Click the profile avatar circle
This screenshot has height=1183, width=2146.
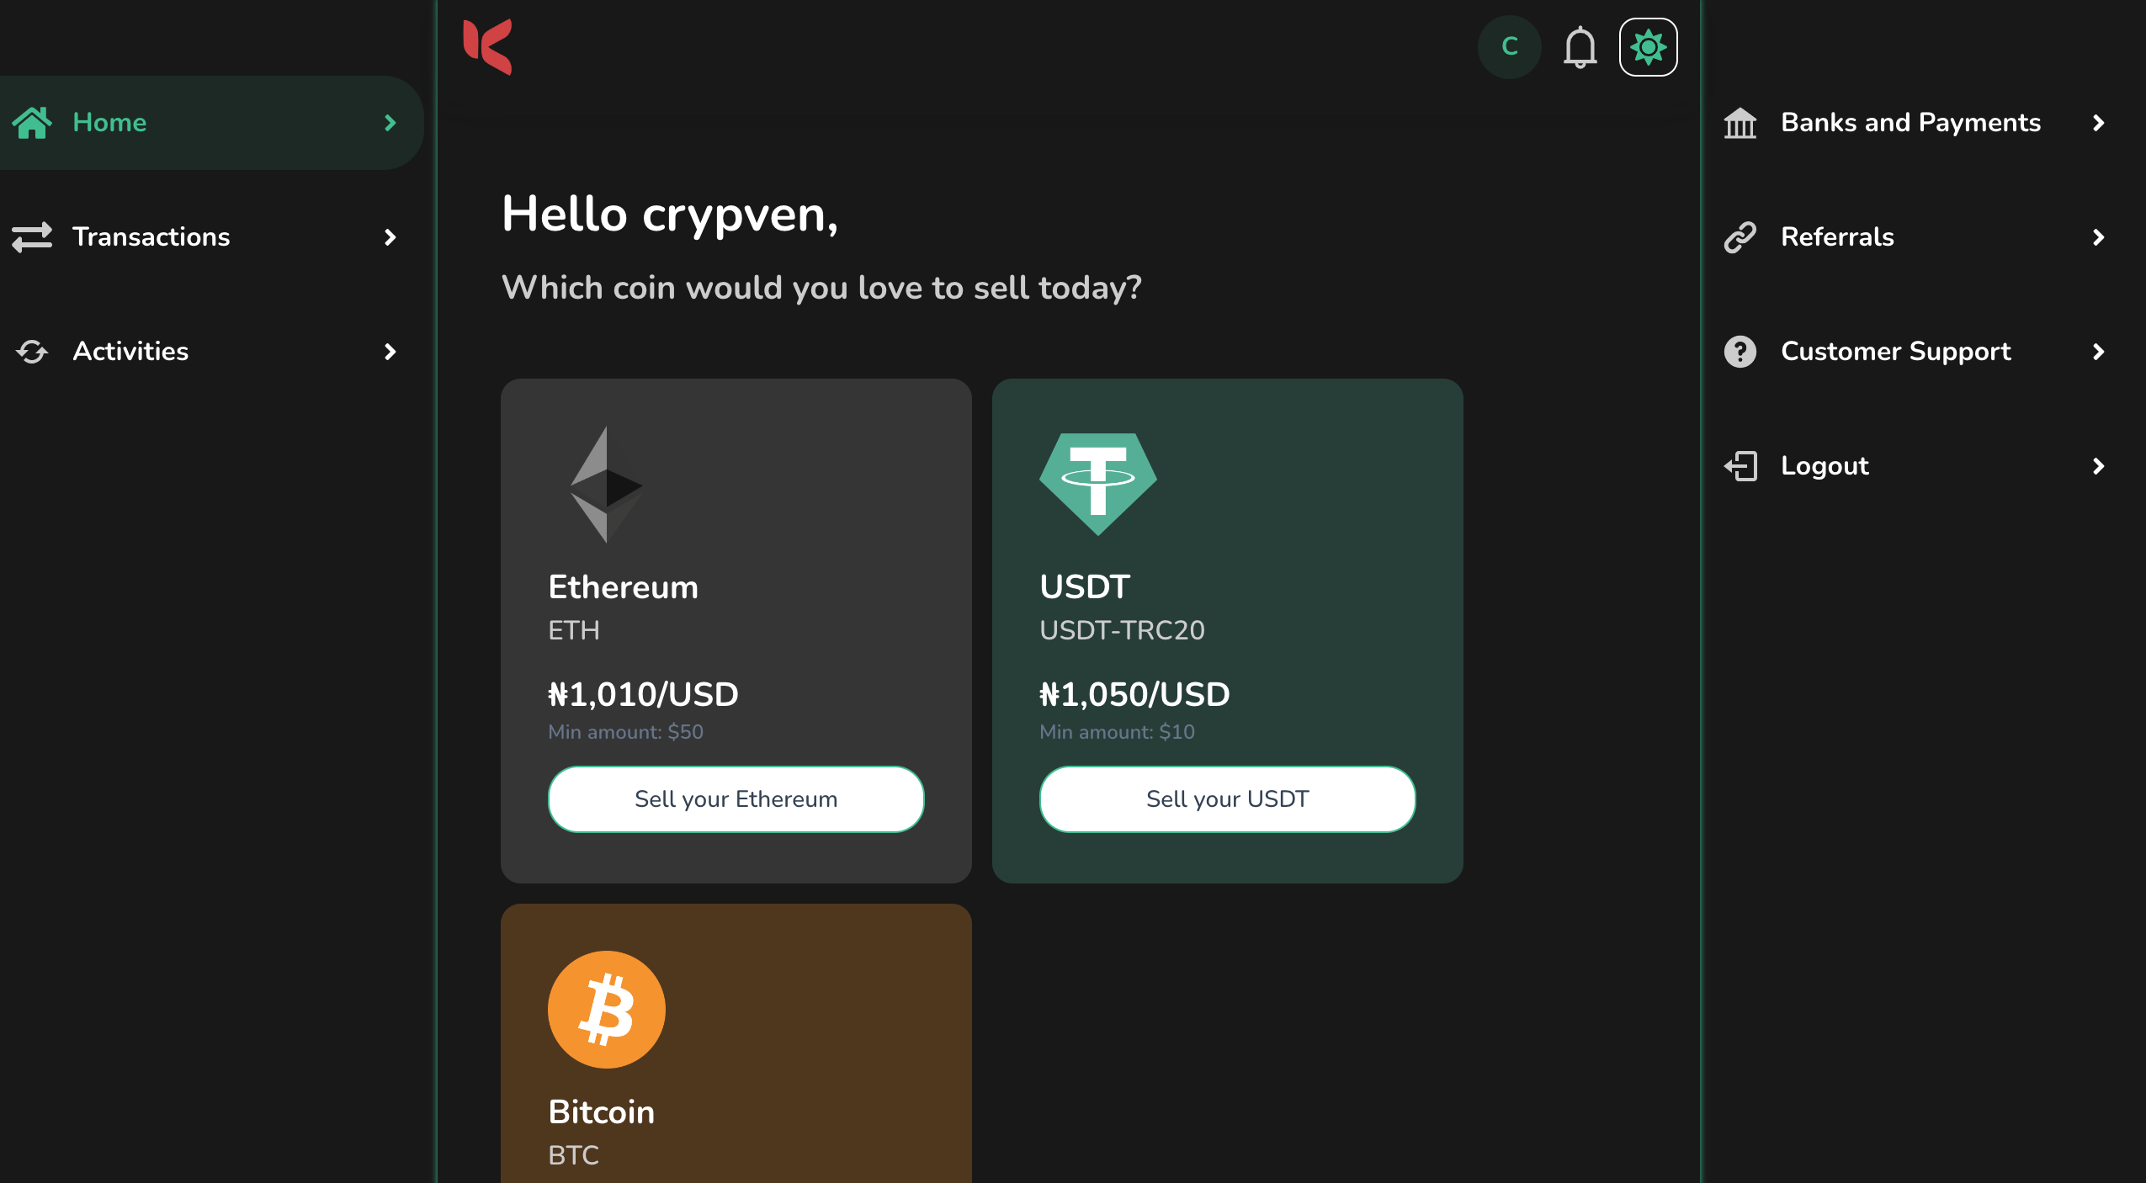click(1508, 47)
